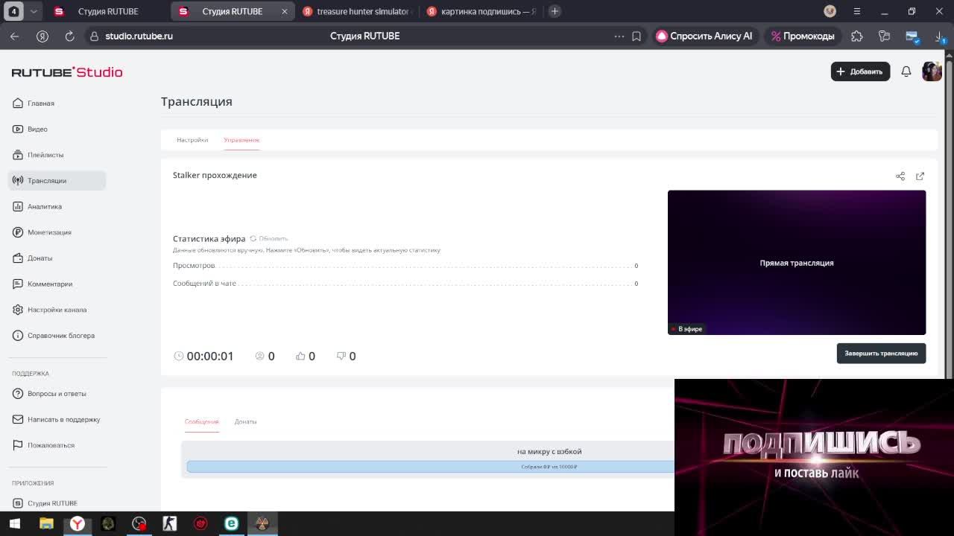The image size is (954, 536).
Task: Switch to картинка подпишись tab
Action: tap(481, 11)
